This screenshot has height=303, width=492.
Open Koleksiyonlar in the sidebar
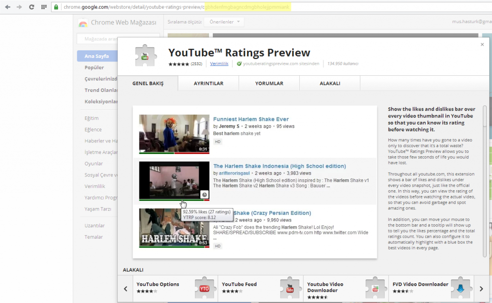(101, 102)
